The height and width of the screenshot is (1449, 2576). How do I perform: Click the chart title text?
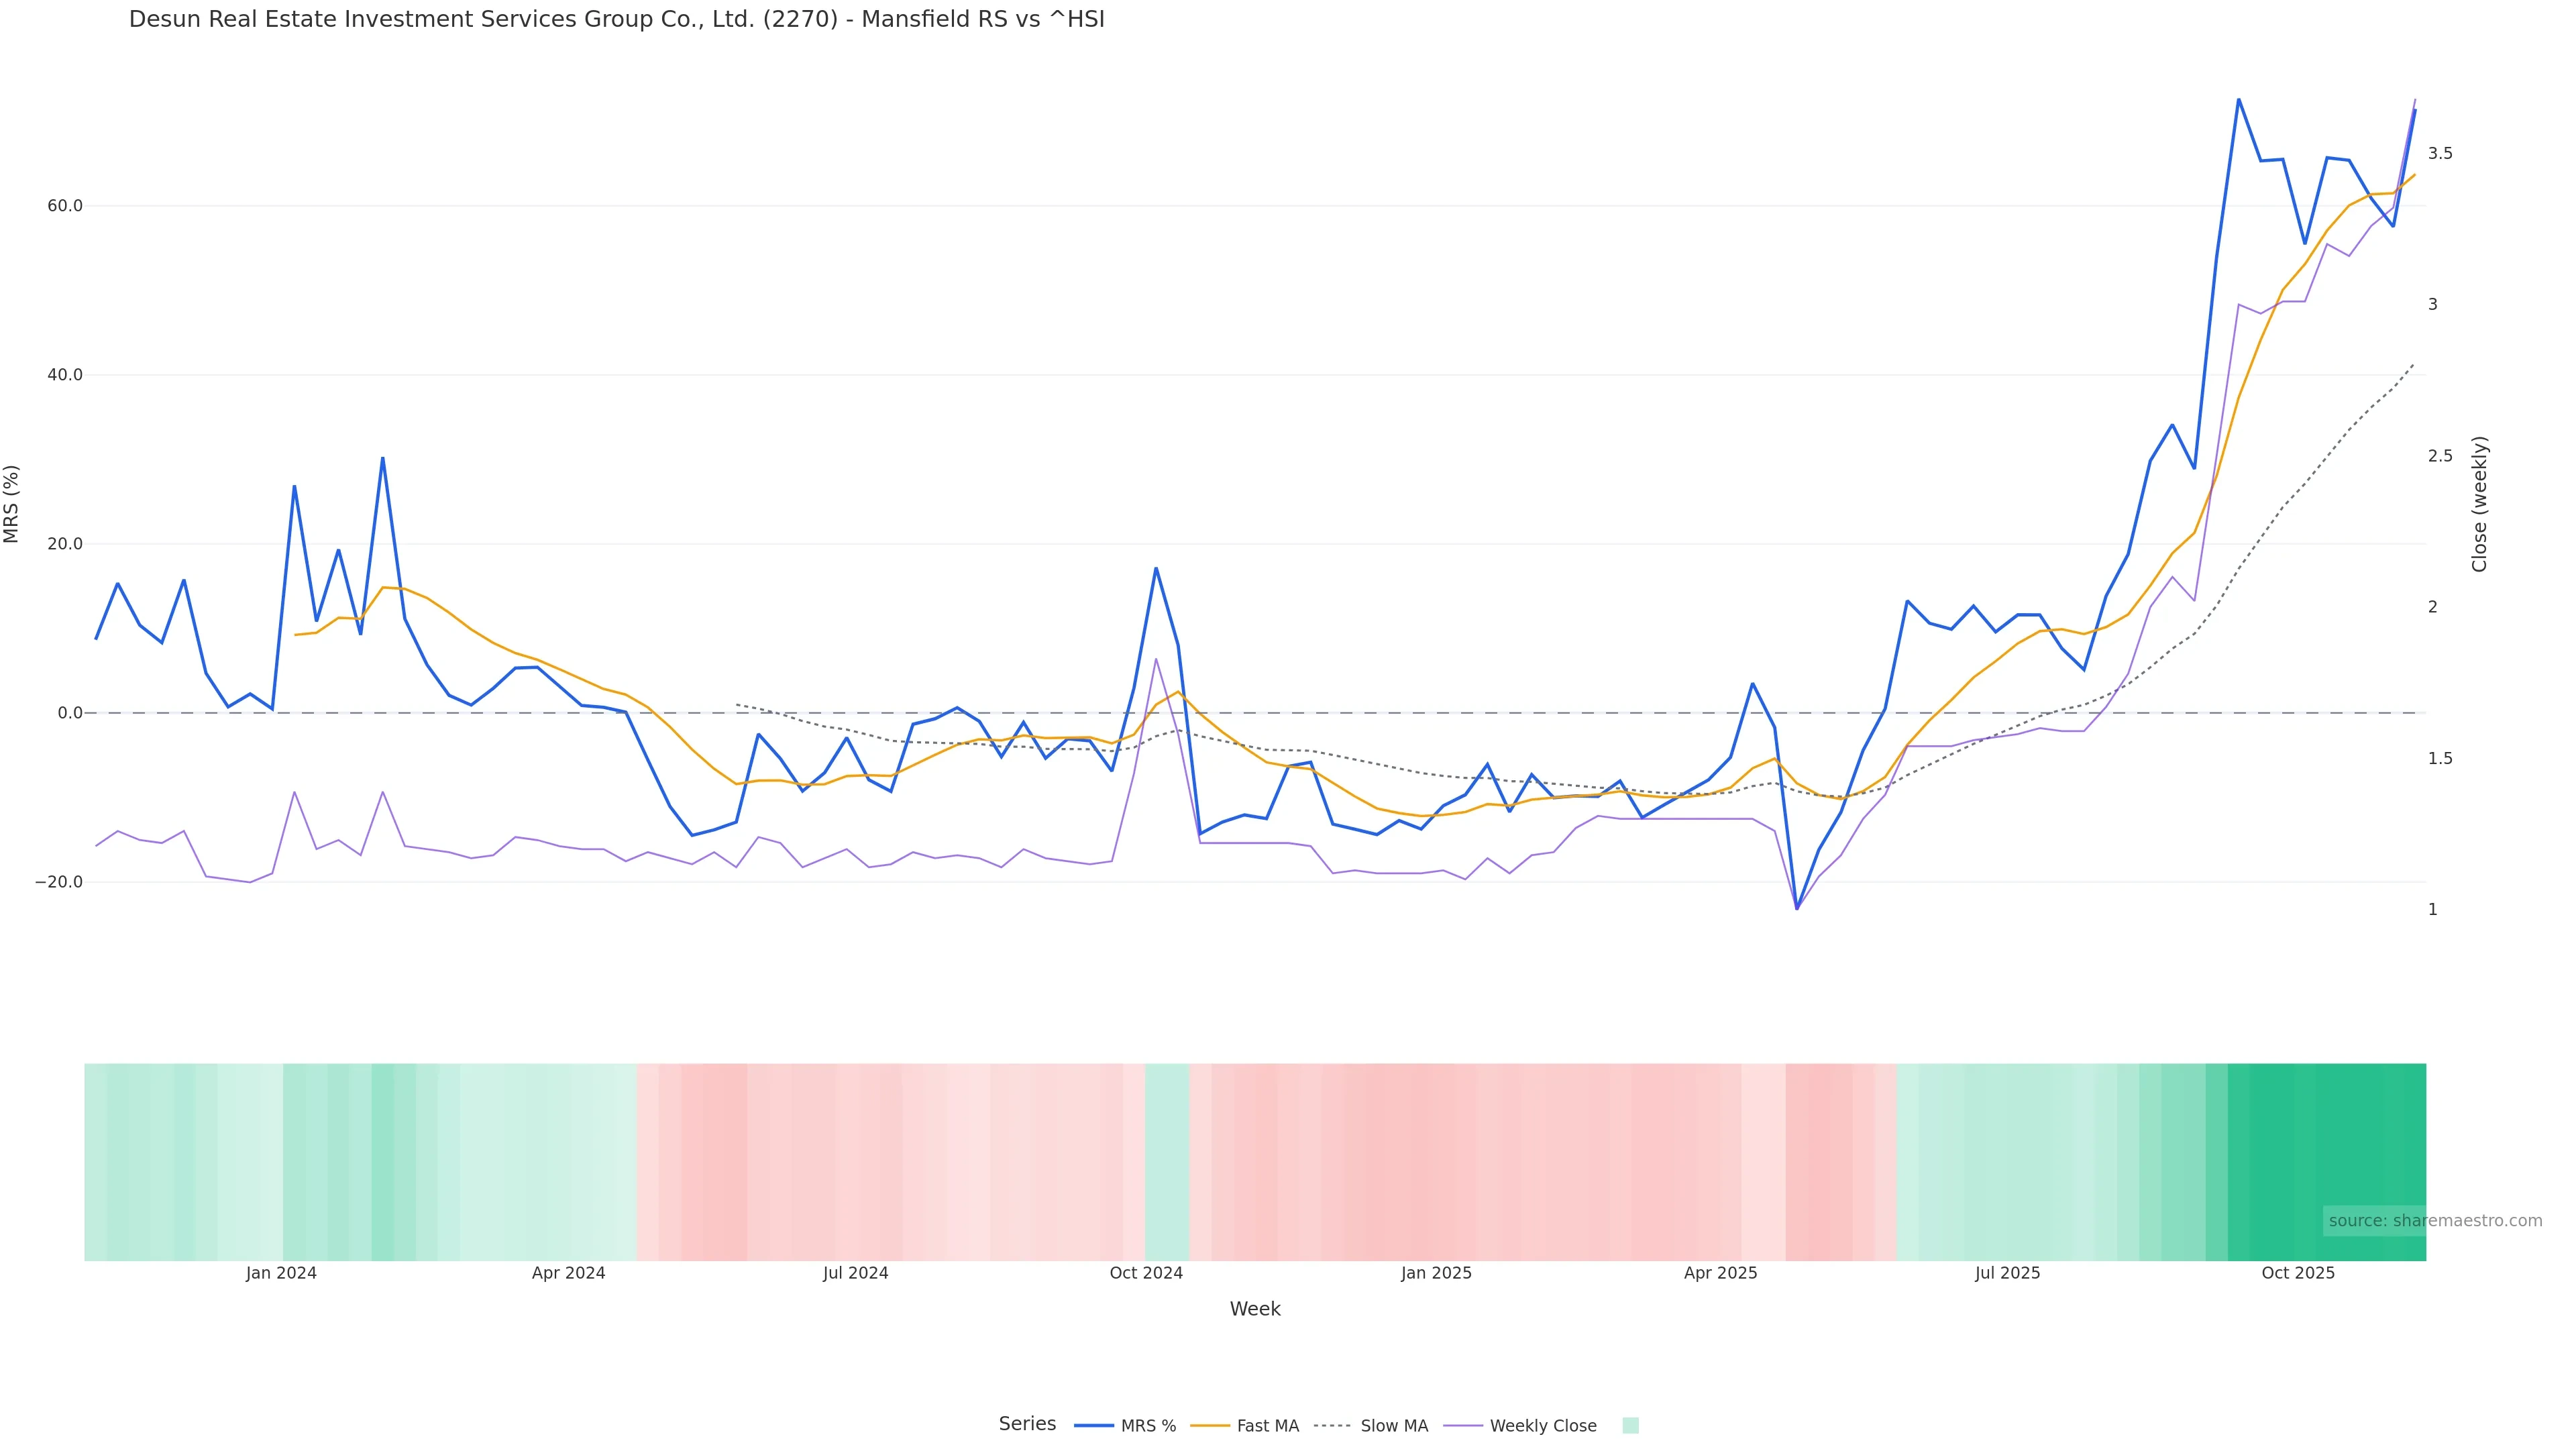(x=616, y=20)
